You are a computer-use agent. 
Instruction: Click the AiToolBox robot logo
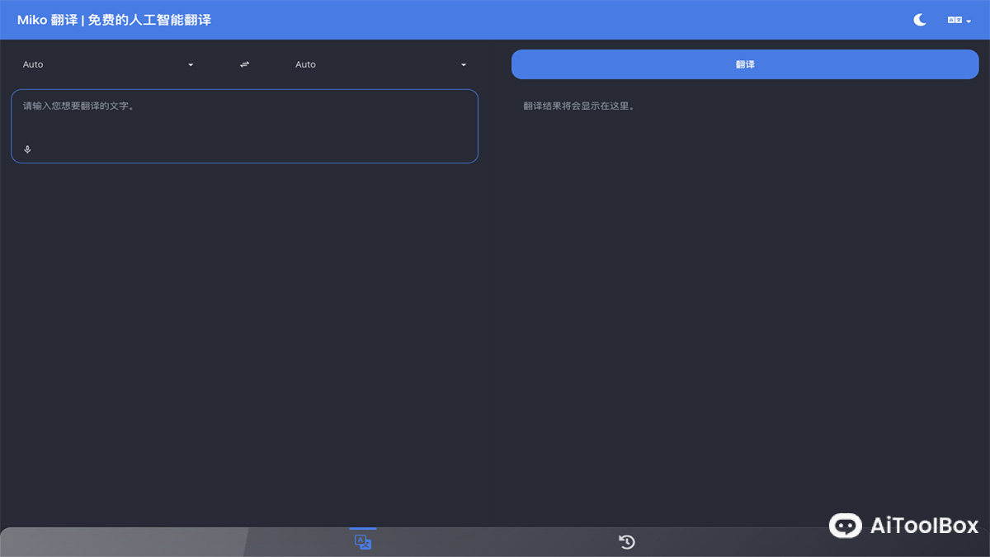(845, 526)
